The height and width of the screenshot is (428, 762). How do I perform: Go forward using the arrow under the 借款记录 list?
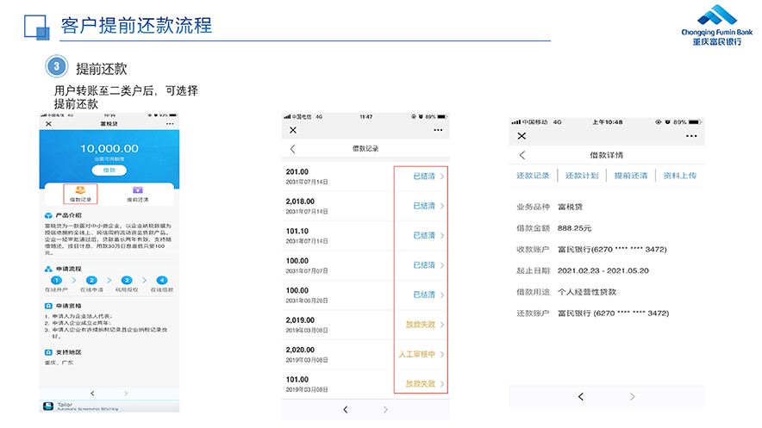385,410
